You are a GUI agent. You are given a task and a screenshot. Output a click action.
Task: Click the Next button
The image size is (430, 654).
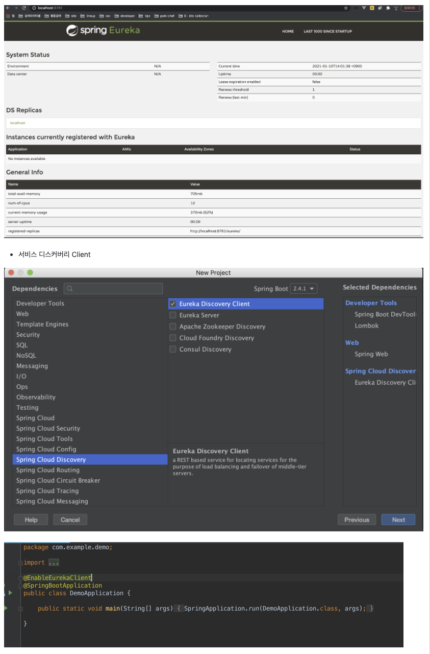coord(398,520)
